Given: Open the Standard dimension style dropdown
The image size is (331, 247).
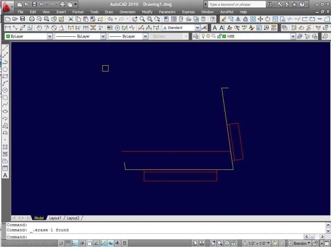Looking at the screenshot, I should pos(197,28).
